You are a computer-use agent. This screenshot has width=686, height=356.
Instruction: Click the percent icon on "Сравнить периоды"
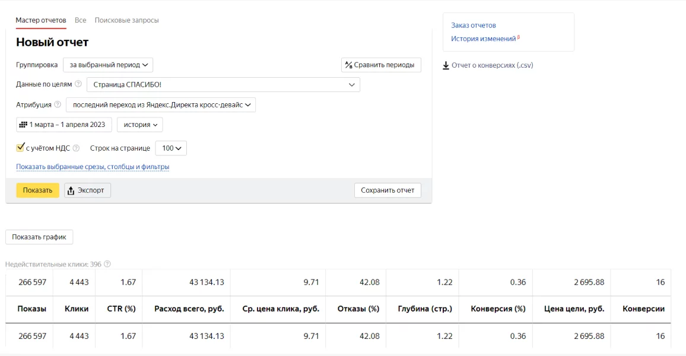(x=349, y=65)
